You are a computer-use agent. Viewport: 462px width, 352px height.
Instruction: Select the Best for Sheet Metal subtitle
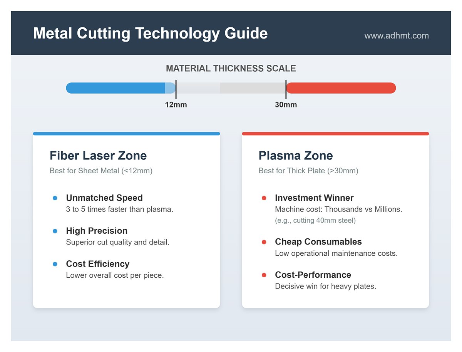pos(101,171)
